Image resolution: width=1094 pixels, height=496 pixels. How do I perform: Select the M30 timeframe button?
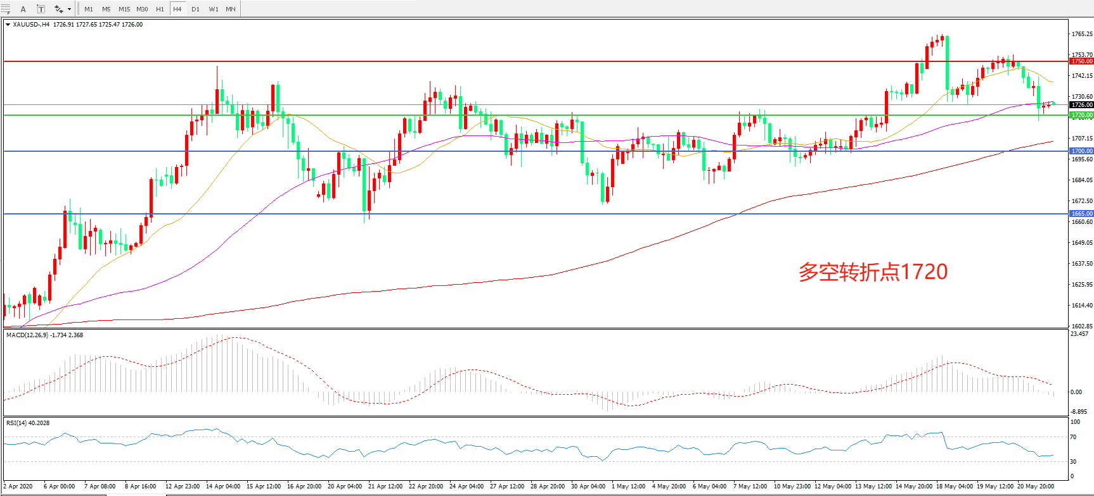pos(142,9)
